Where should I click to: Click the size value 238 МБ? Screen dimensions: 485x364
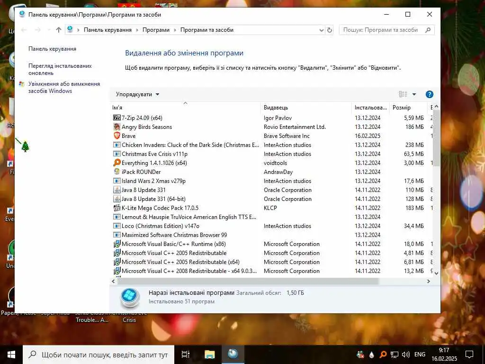click(x=414, y=145)
